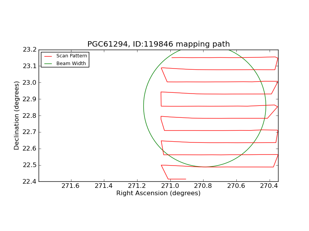
Task: Click the 270.6 x-axis tick label
Action: coord(236,186)
